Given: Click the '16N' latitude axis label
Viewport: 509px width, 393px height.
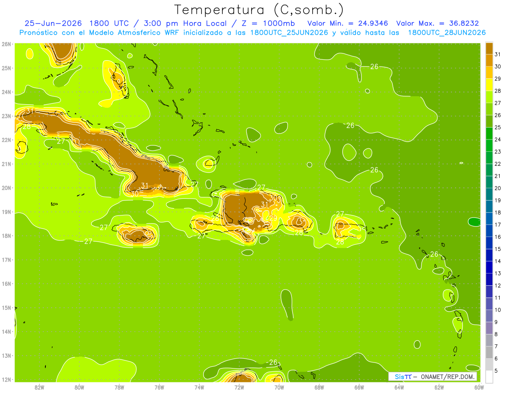Looking at the screenshot, I should click(6, 284).
